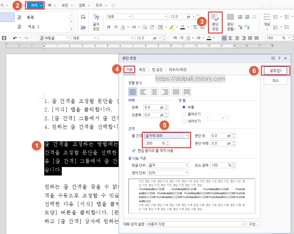The width and height of the screenshot is (294, 234).
Task: Click the 문단 정렬 ribbon icon
Action: (x=230, y=22)
